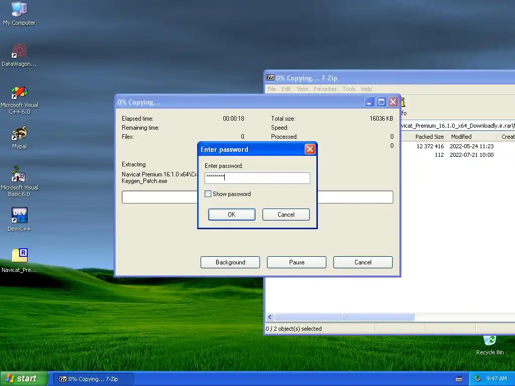Viewport: 515px width, 386px height.
Task: Click the 0% Copying taskbar button
Action: (93, 379)
